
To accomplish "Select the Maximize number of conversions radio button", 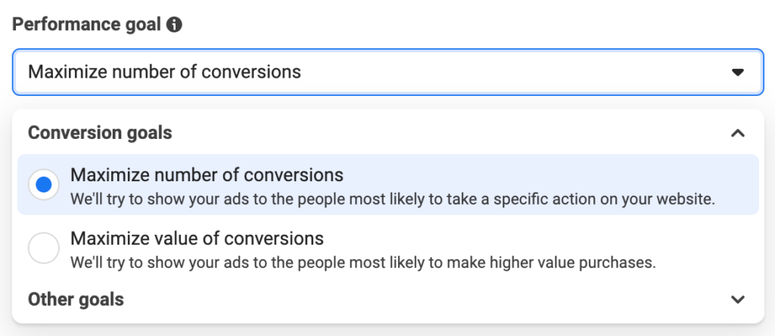I will tap(44, 185).
